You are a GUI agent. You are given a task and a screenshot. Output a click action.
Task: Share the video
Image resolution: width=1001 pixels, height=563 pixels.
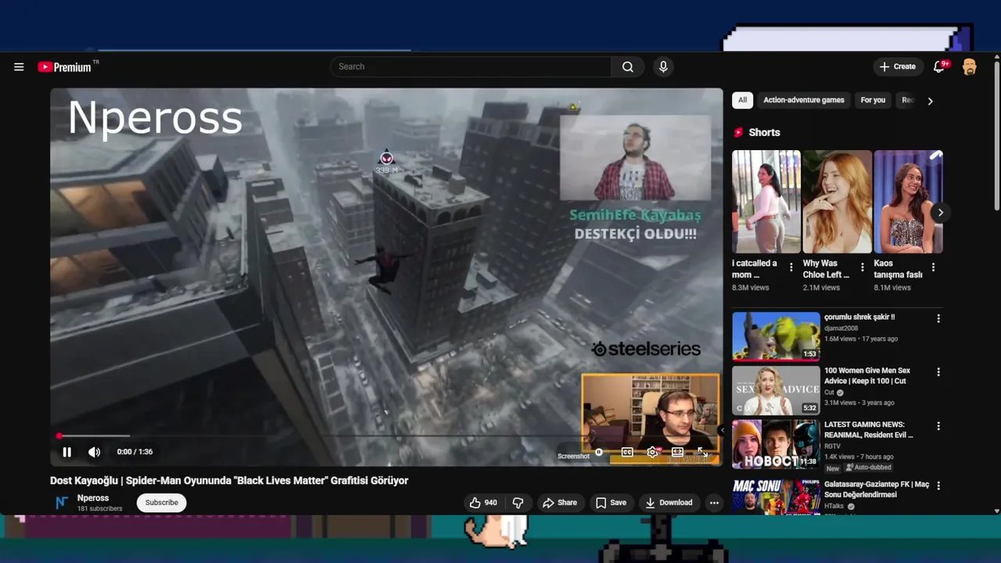(x=560, y=503)
